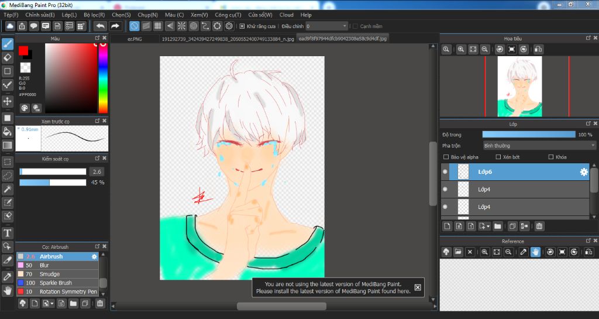Click the Navigator preview thumbnail
This screenshot has height=319, width=599.
pyautogui.click(x=519, y=87)
